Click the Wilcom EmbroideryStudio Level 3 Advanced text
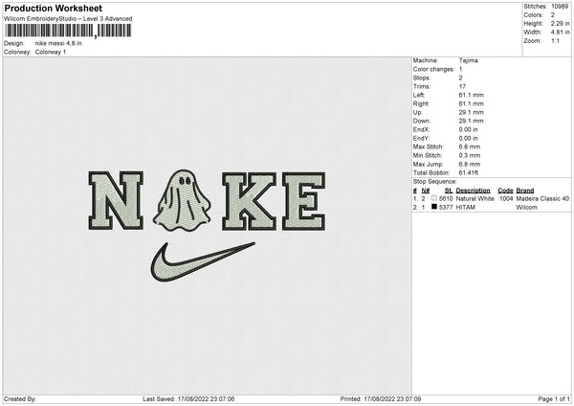 pos(68,19)
